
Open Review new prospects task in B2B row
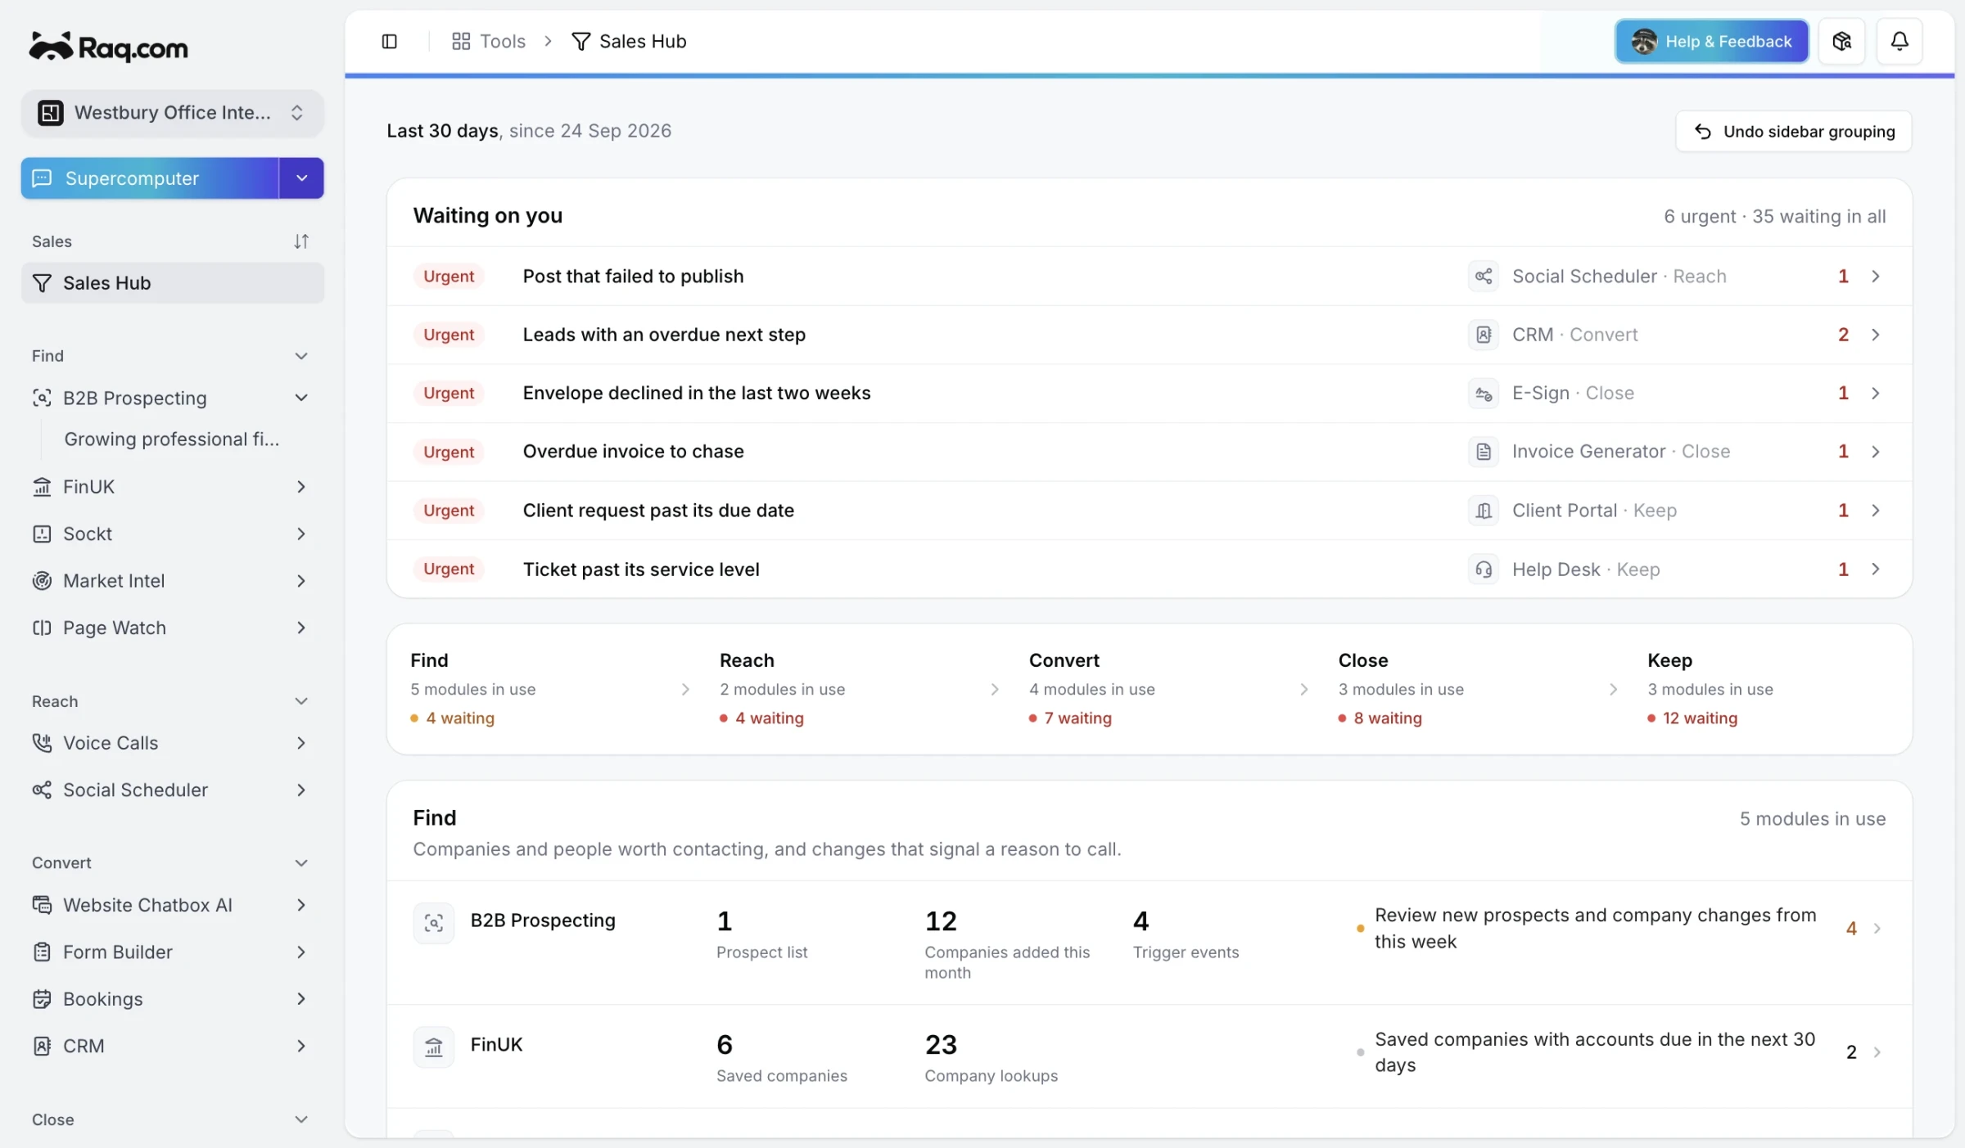point(1619,929)
